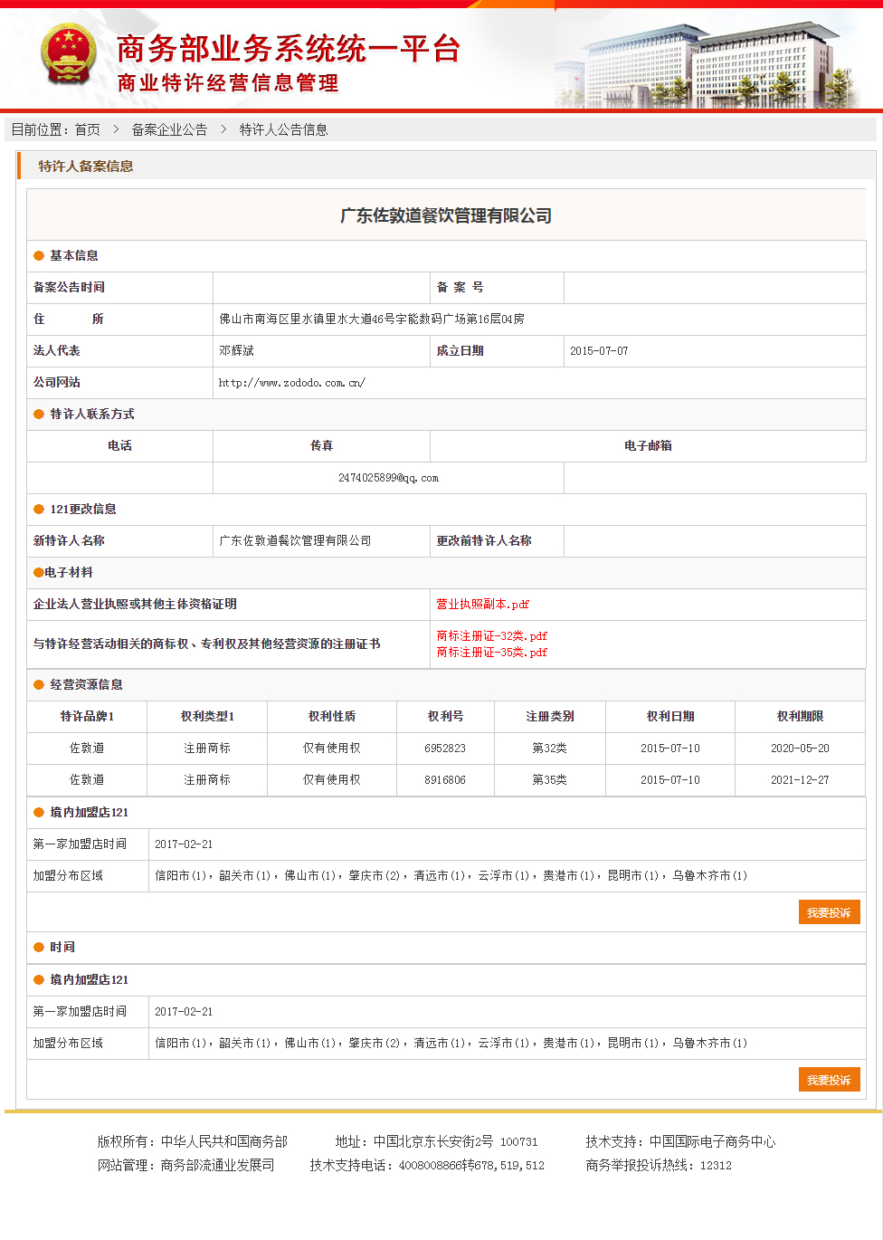Open 商标注册证-32类.pdf link
Screen dimensions: 883x1240
click(491, 635)
